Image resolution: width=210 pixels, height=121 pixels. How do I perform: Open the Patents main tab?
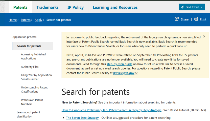coord(20,7)
